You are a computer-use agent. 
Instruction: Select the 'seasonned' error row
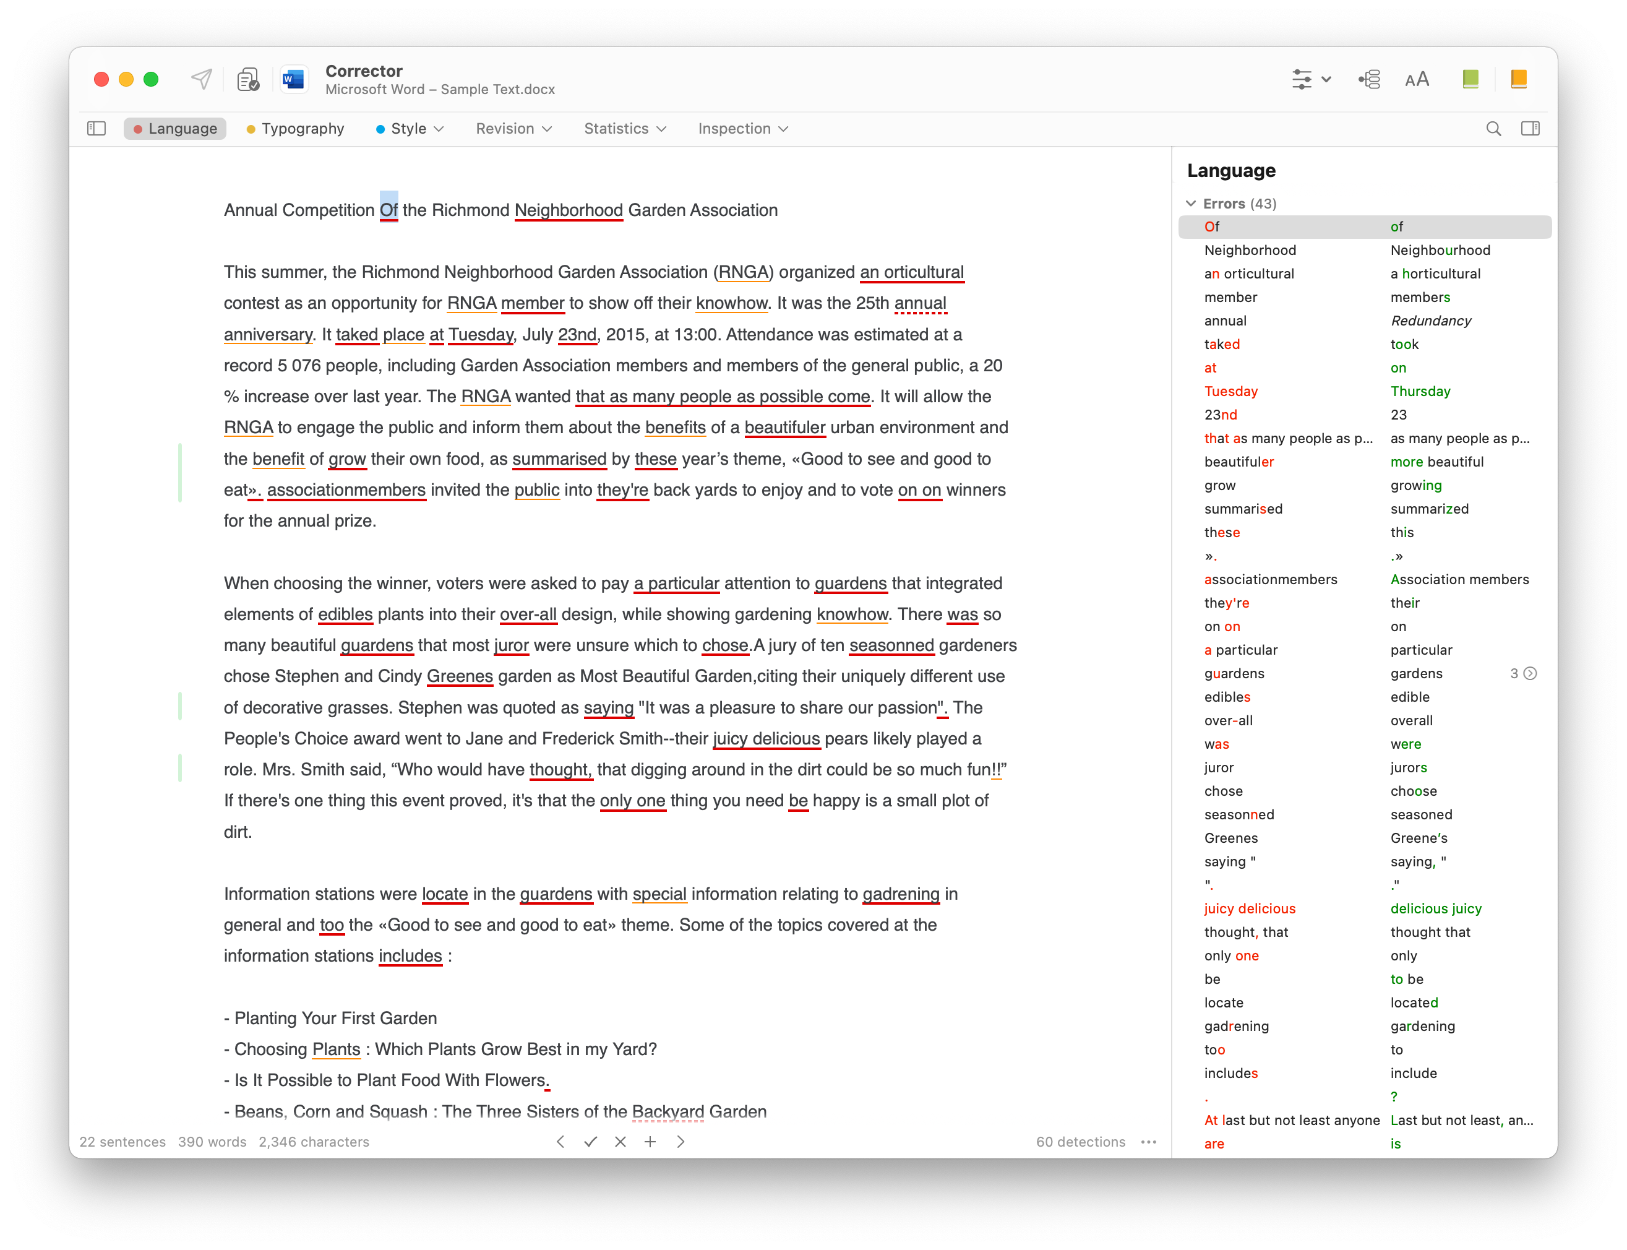tap(1365, 815)
